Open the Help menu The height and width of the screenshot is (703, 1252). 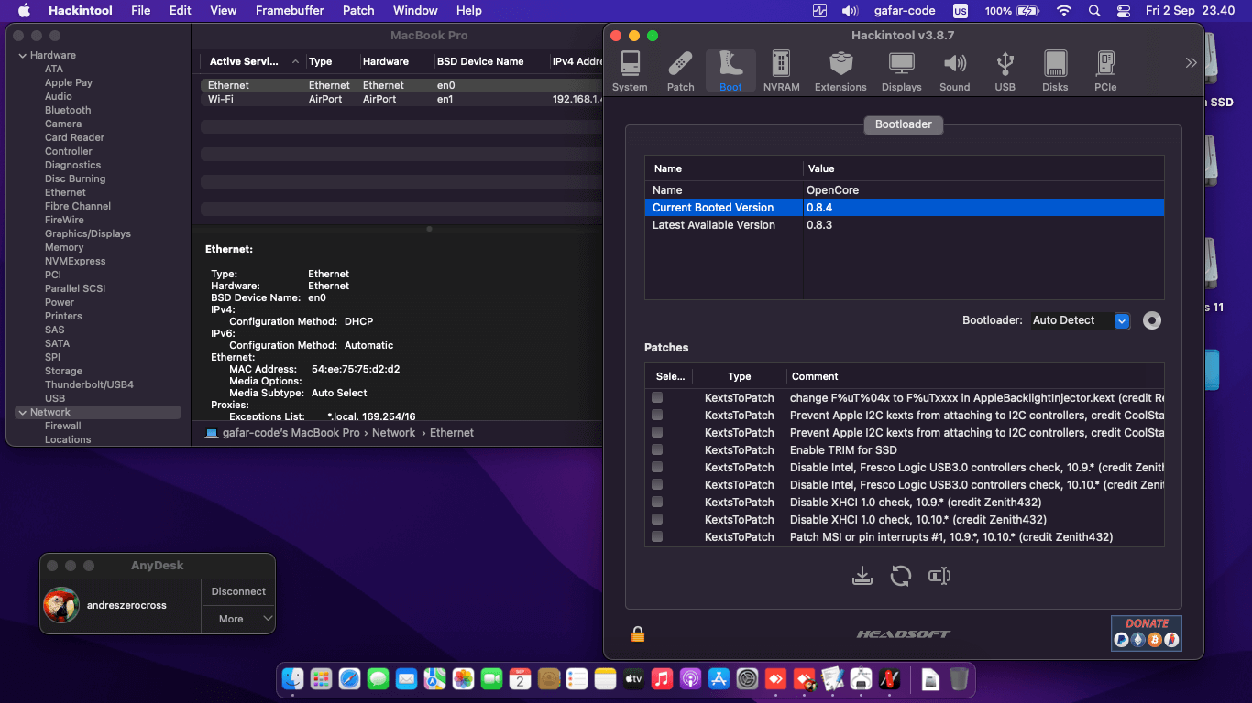pyautogui.click(x=469, y=11)
